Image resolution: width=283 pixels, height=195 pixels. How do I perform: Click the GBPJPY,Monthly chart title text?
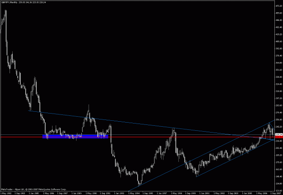9,2
